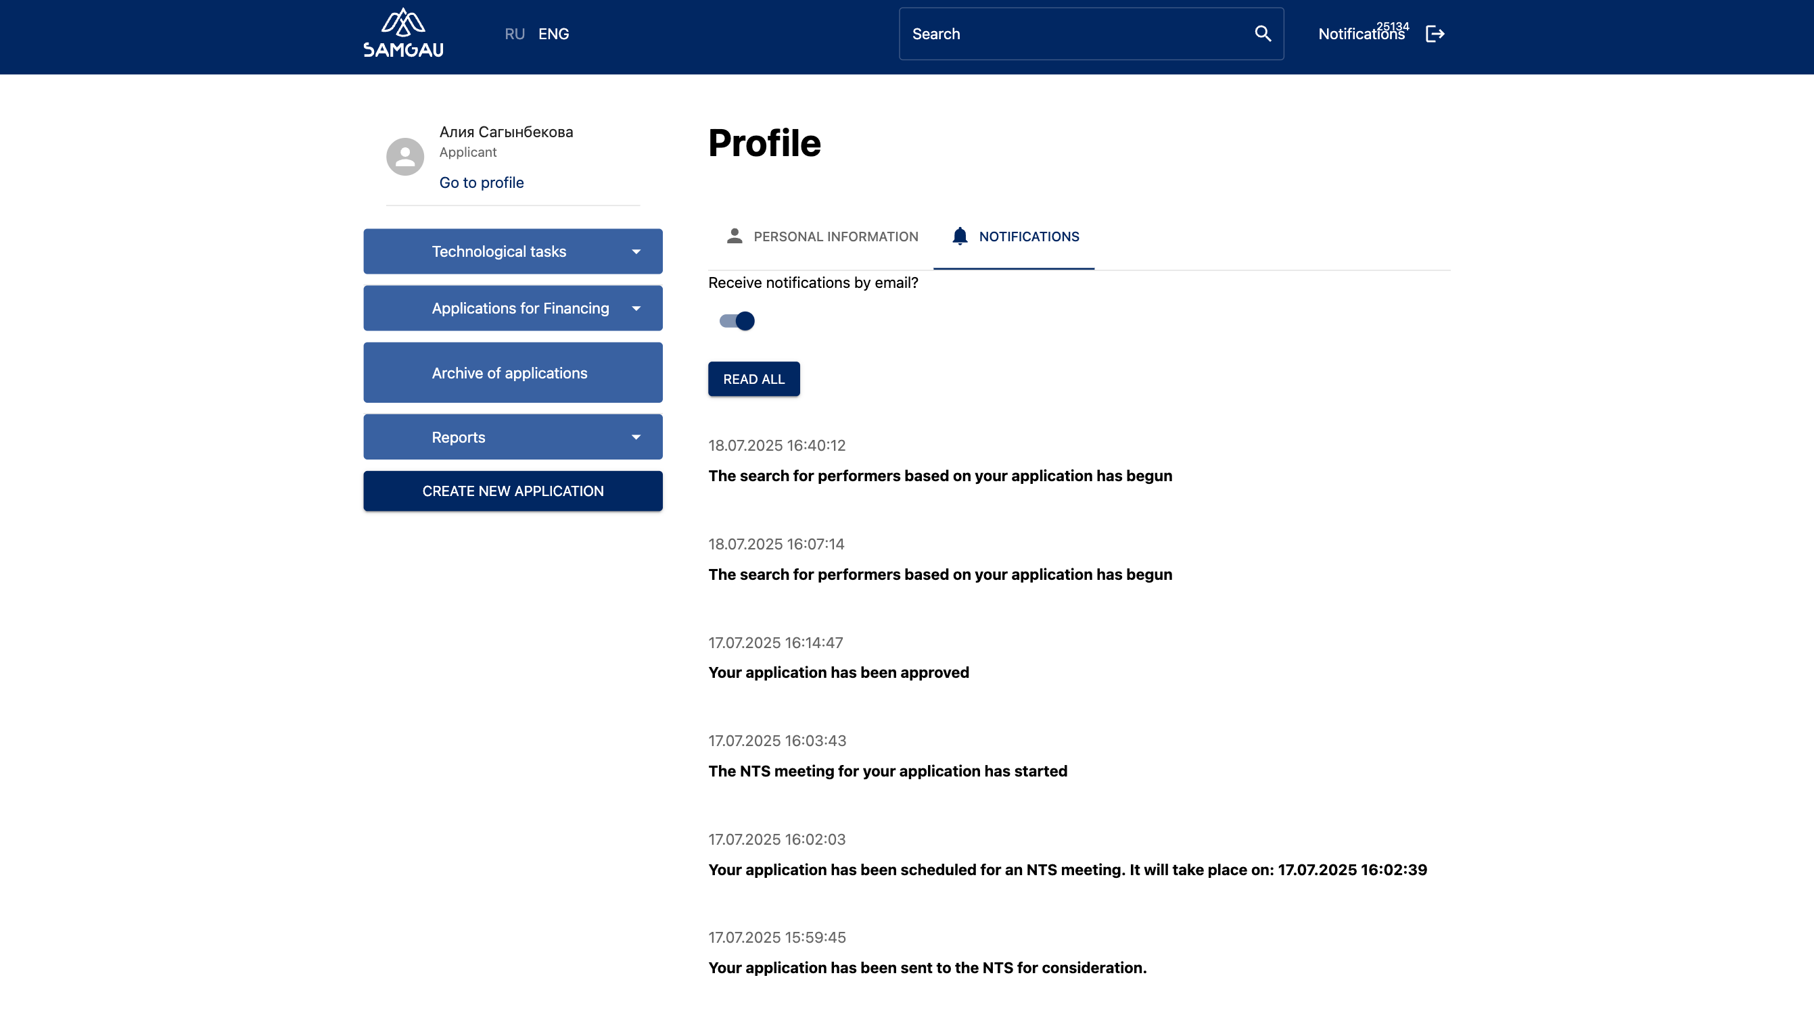Click the logout icon in header
The image size is (1814, 1011).
[1435, 34]
